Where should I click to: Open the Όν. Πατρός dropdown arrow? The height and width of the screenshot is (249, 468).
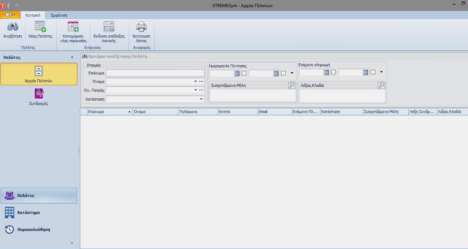tap(195, 90)
